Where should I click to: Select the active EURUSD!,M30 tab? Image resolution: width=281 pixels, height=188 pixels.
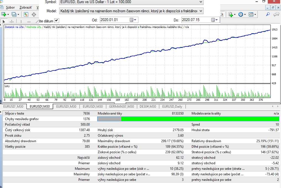click(40, 107)
